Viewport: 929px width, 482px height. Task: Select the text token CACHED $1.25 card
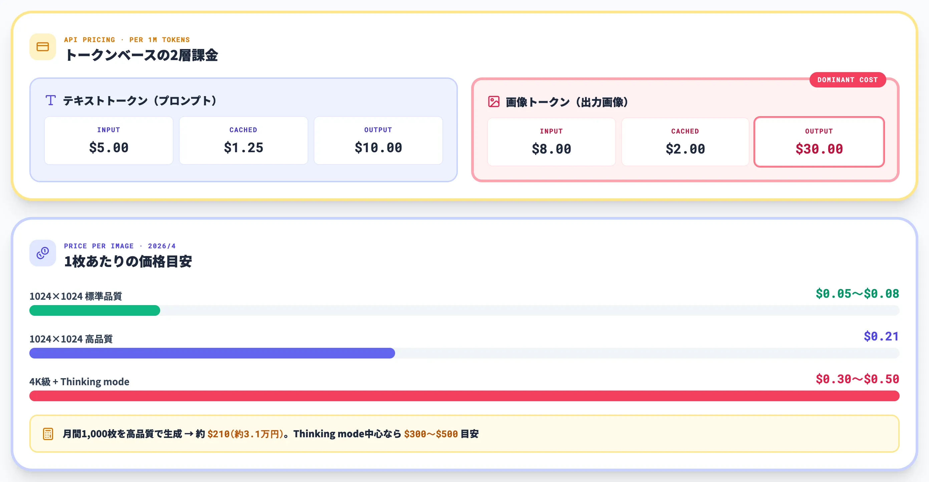[x=244, y=140]
